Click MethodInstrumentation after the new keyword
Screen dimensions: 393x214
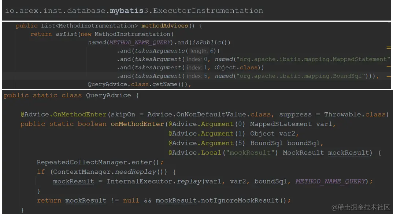pos(132,34)
